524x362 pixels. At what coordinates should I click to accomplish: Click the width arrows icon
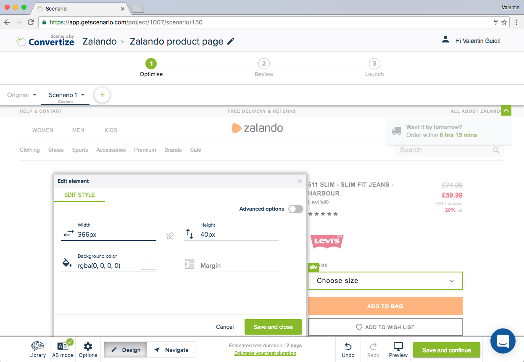point(68,233)
